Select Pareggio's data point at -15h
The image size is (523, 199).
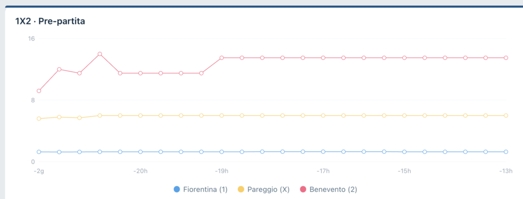tap(405, 116)
